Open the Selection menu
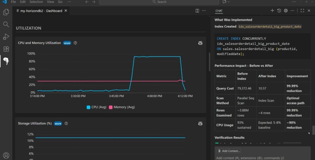This screenshot has width=315, height=160. click(36, 2)
